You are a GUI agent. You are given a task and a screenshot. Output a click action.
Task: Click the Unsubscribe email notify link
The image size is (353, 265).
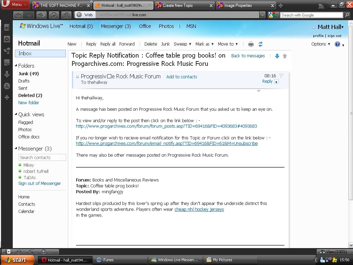click(167, 143)
